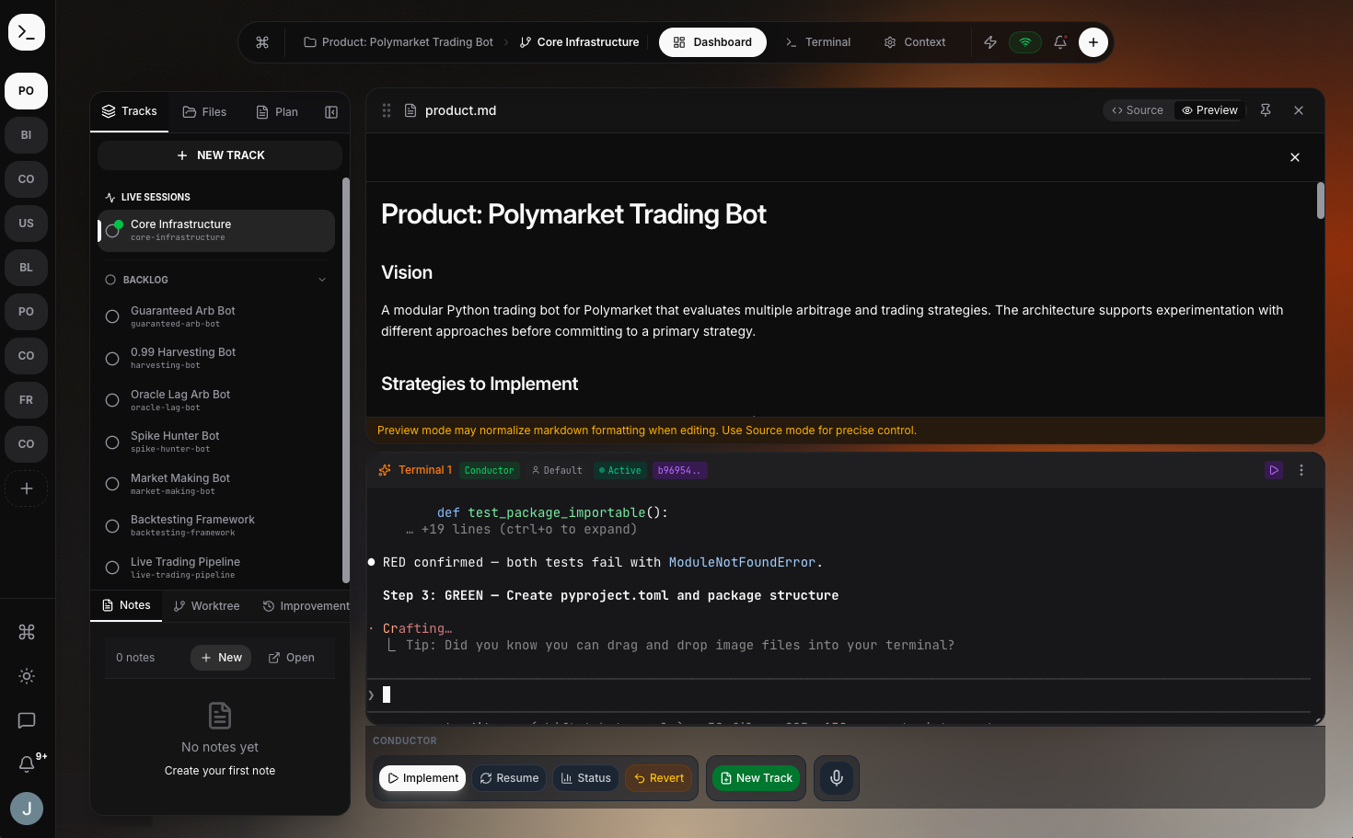Select the Guaranteed Arb Bot status circle

[112, 316]
